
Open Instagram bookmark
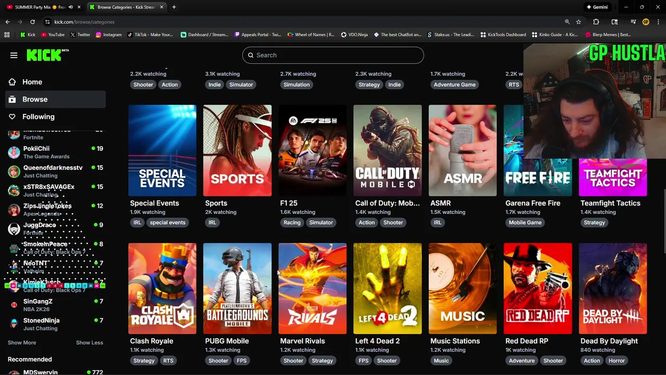pyautogui.click(x=108, y=35)
